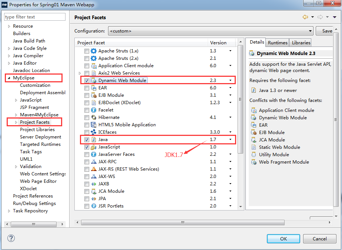
Task: Click the facet list vertical scrollbar thumb
Action: click(x=240, y=99)
